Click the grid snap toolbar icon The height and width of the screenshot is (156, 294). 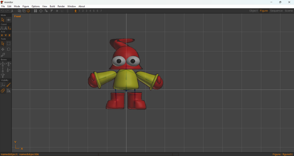coord(46,11)
